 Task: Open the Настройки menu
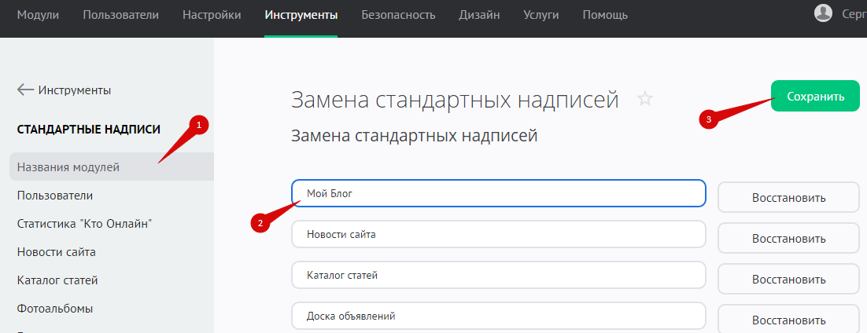point(212,15)
